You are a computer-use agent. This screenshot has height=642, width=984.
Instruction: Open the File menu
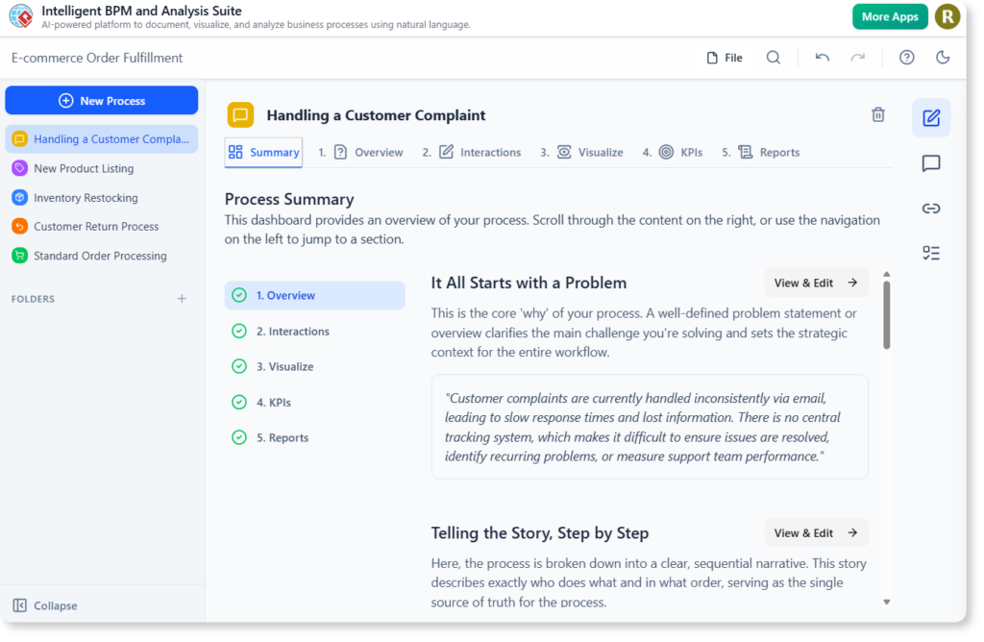click(723, 58)
